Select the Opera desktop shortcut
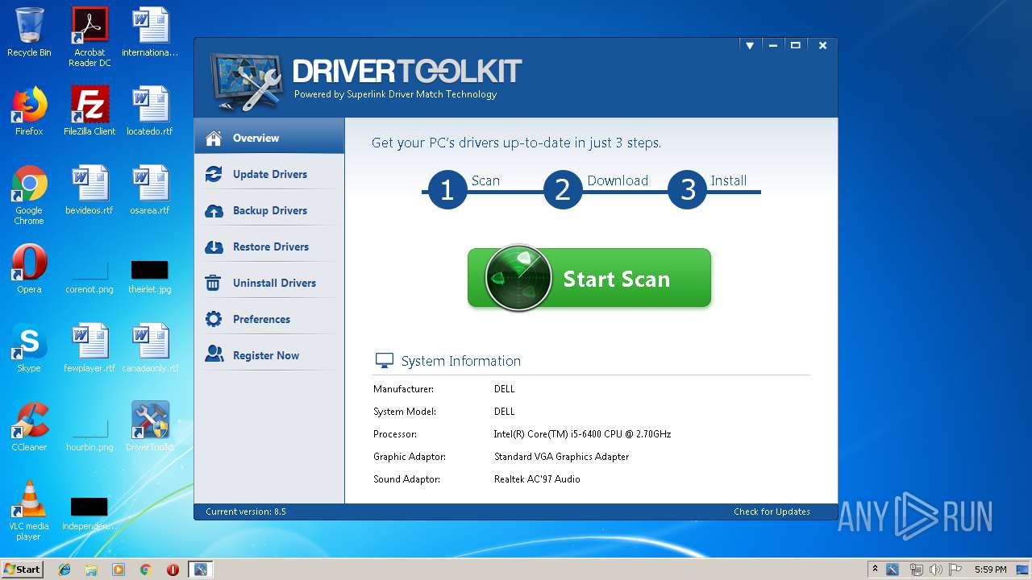The height and width of the screenshot is (580, 1032). (29, 269)
